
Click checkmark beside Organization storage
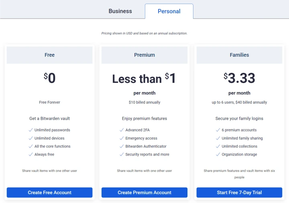click(x=218, y=154)
